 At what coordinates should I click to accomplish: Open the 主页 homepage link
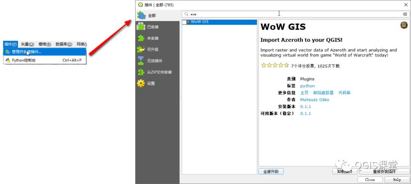click(x=304, y=93)
